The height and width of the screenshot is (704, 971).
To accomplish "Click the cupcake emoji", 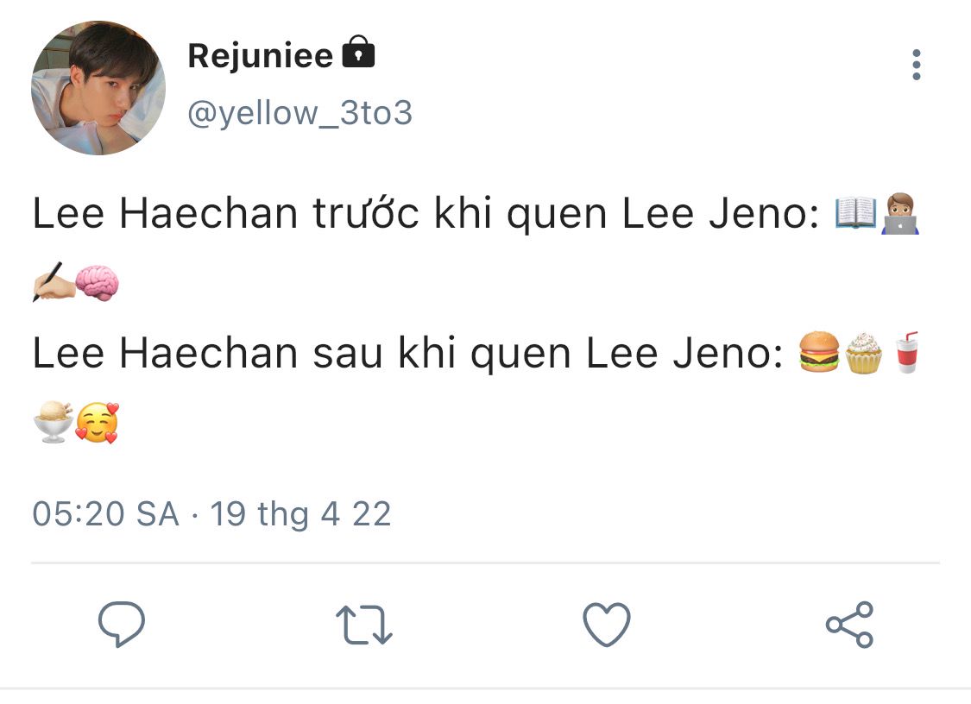I will 863,353.
